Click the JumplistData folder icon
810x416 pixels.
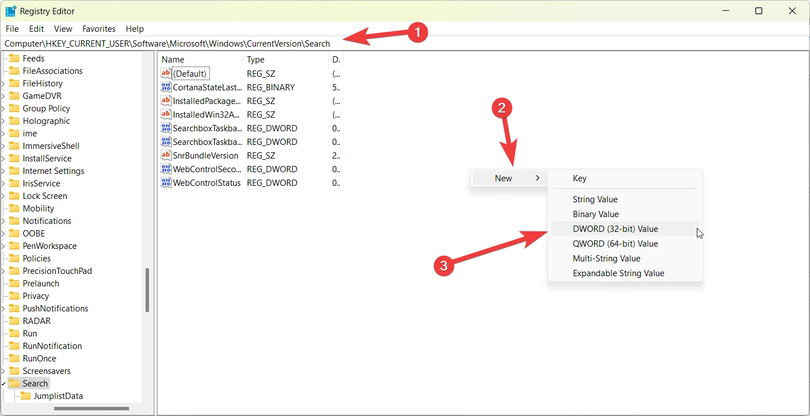tap(26, 396)
